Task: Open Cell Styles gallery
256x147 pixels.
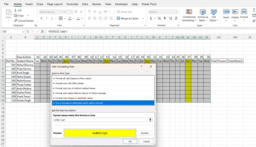Action: 214,15
